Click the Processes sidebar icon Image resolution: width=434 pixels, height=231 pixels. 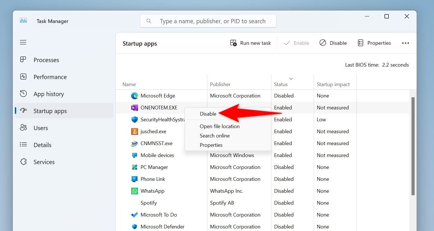pyautogui.click(x=23, y=60)
